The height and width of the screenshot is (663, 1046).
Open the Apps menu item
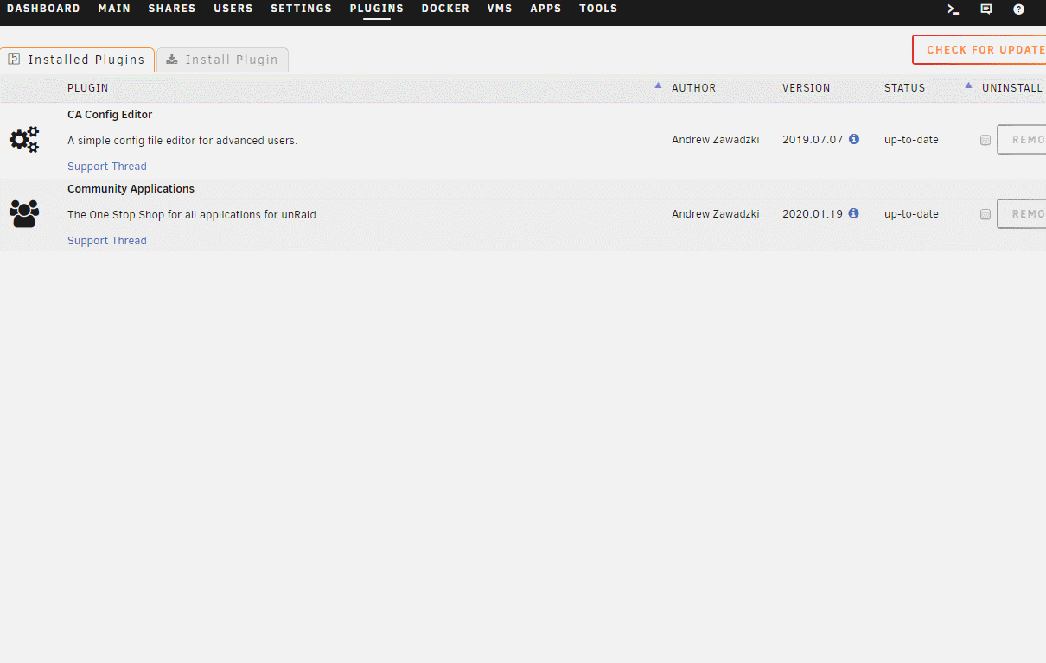click(x=545, y=9)
